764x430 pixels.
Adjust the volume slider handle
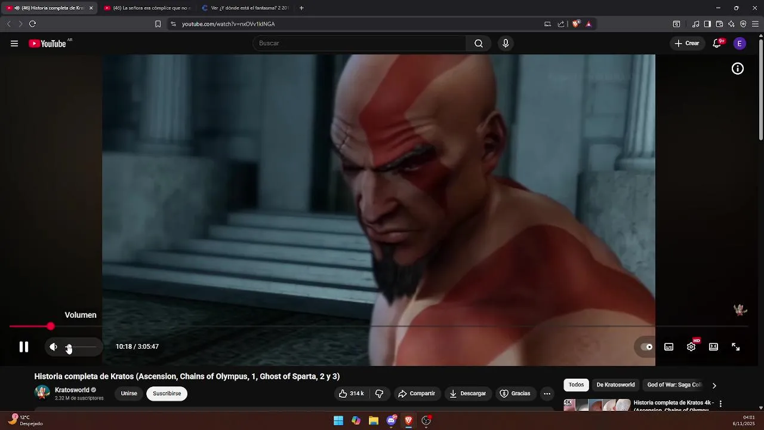(69, 347)
